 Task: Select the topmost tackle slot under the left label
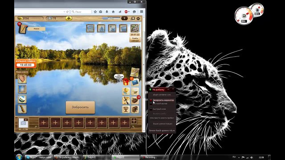tap(22, 79)
